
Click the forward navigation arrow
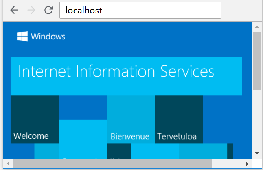[x=31, y=10]
